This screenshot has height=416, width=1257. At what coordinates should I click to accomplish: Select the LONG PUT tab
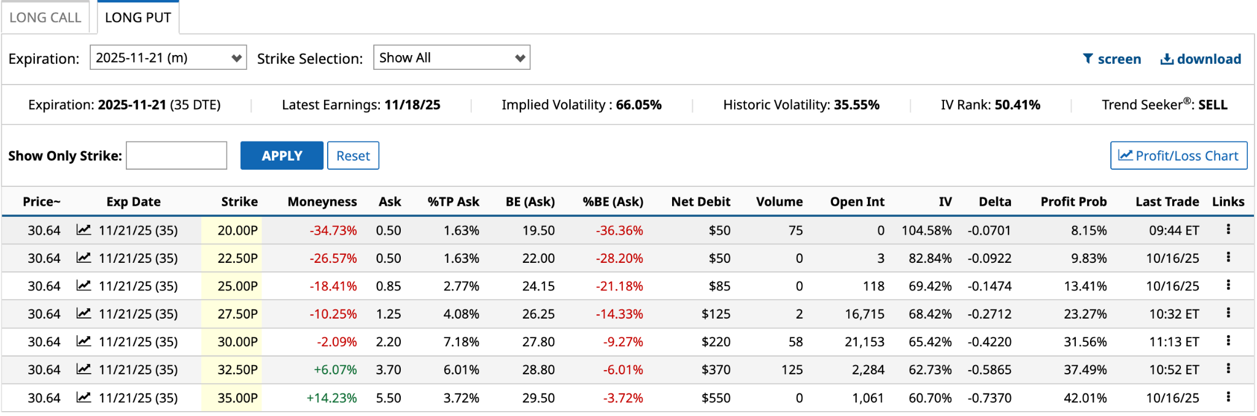[x=138, y=17]
